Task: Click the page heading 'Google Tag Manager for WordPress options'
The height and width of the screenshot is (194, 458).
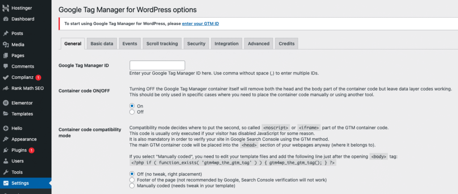Action: (127, 10)
